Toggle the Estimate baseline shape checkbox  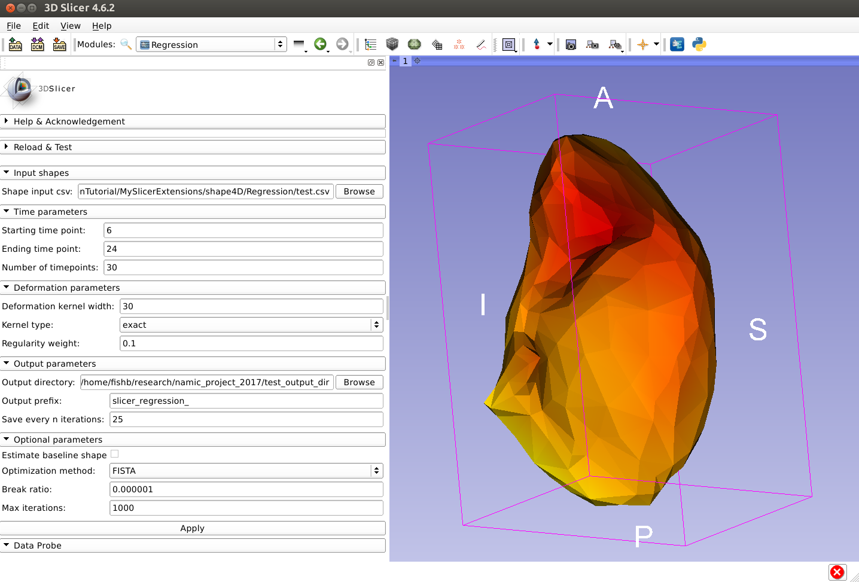tap(115, 455)
